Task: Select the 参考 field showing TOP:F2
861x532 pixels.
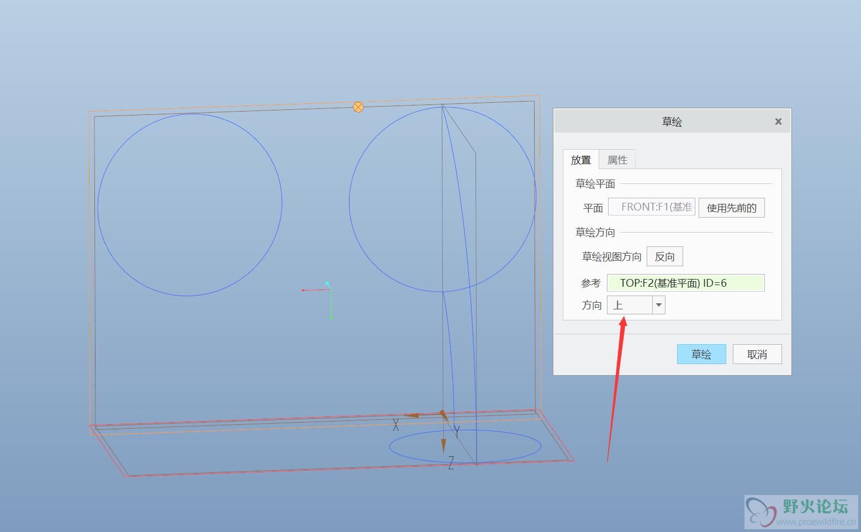Action: 686,283
